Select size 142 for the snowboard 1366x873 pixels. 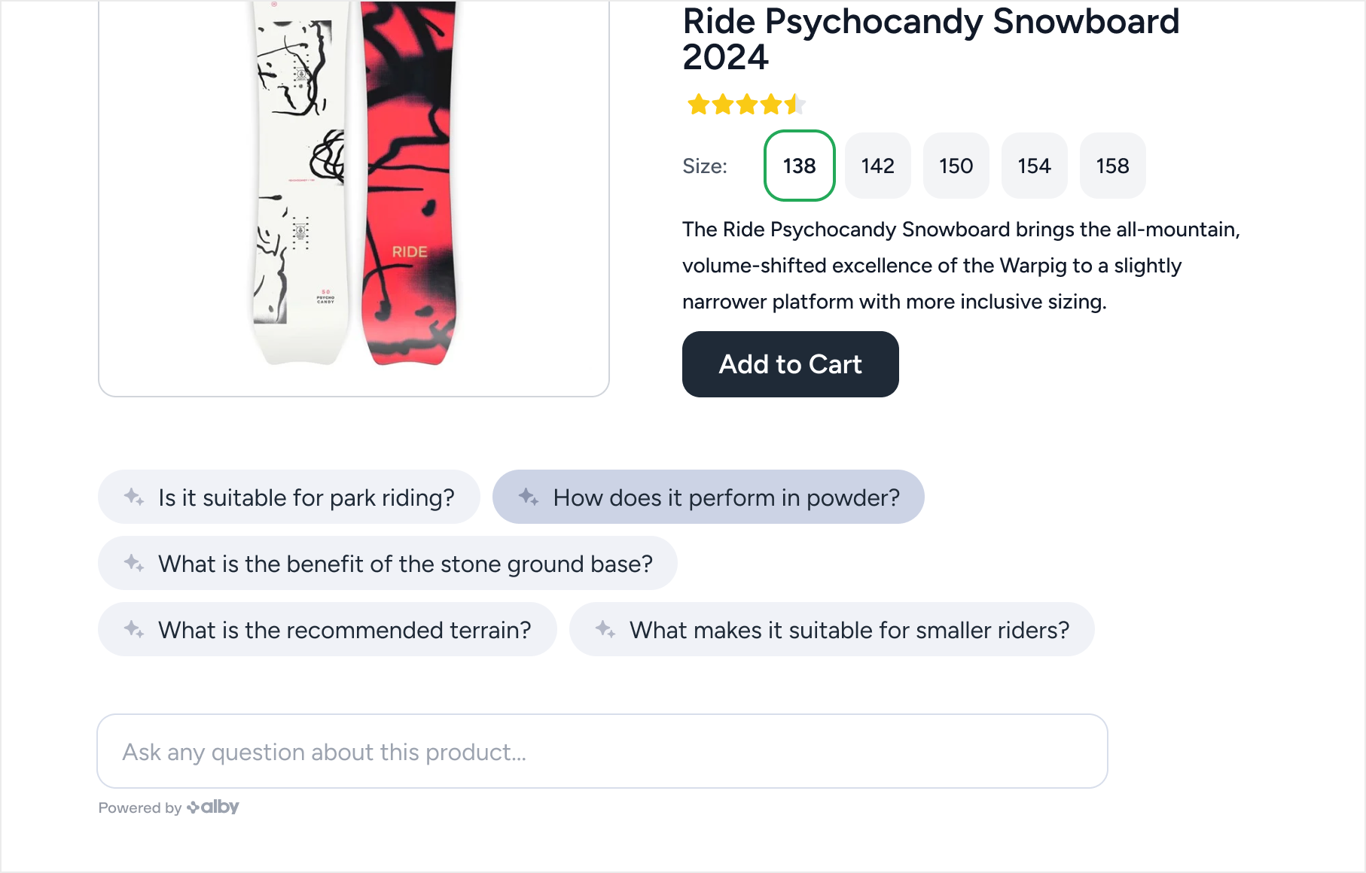pyautogui.click(x=877, y=166)
